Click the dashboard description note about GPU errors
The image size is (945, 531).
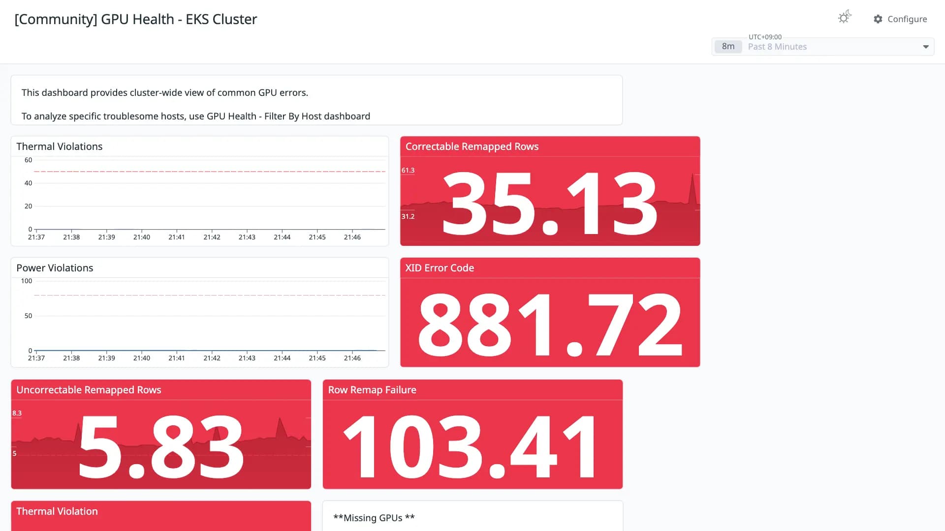165,92
